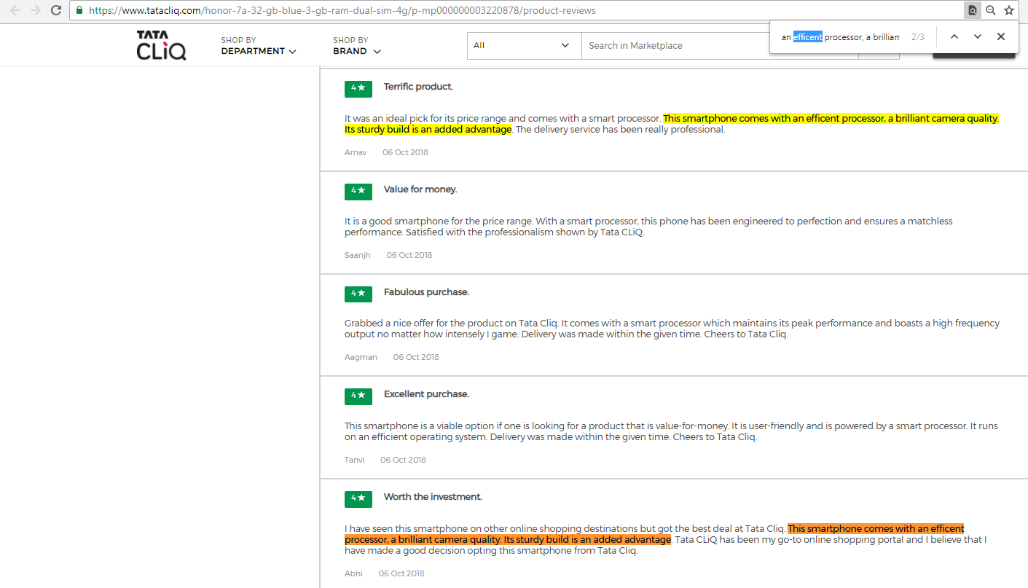Click the browser address bar URL
1028x588 pixels.
(342, 10)
